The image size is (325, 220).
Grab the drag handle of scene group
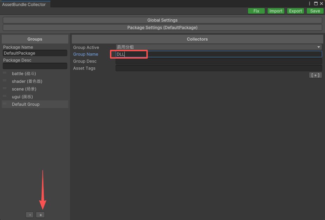click(5, 88)
